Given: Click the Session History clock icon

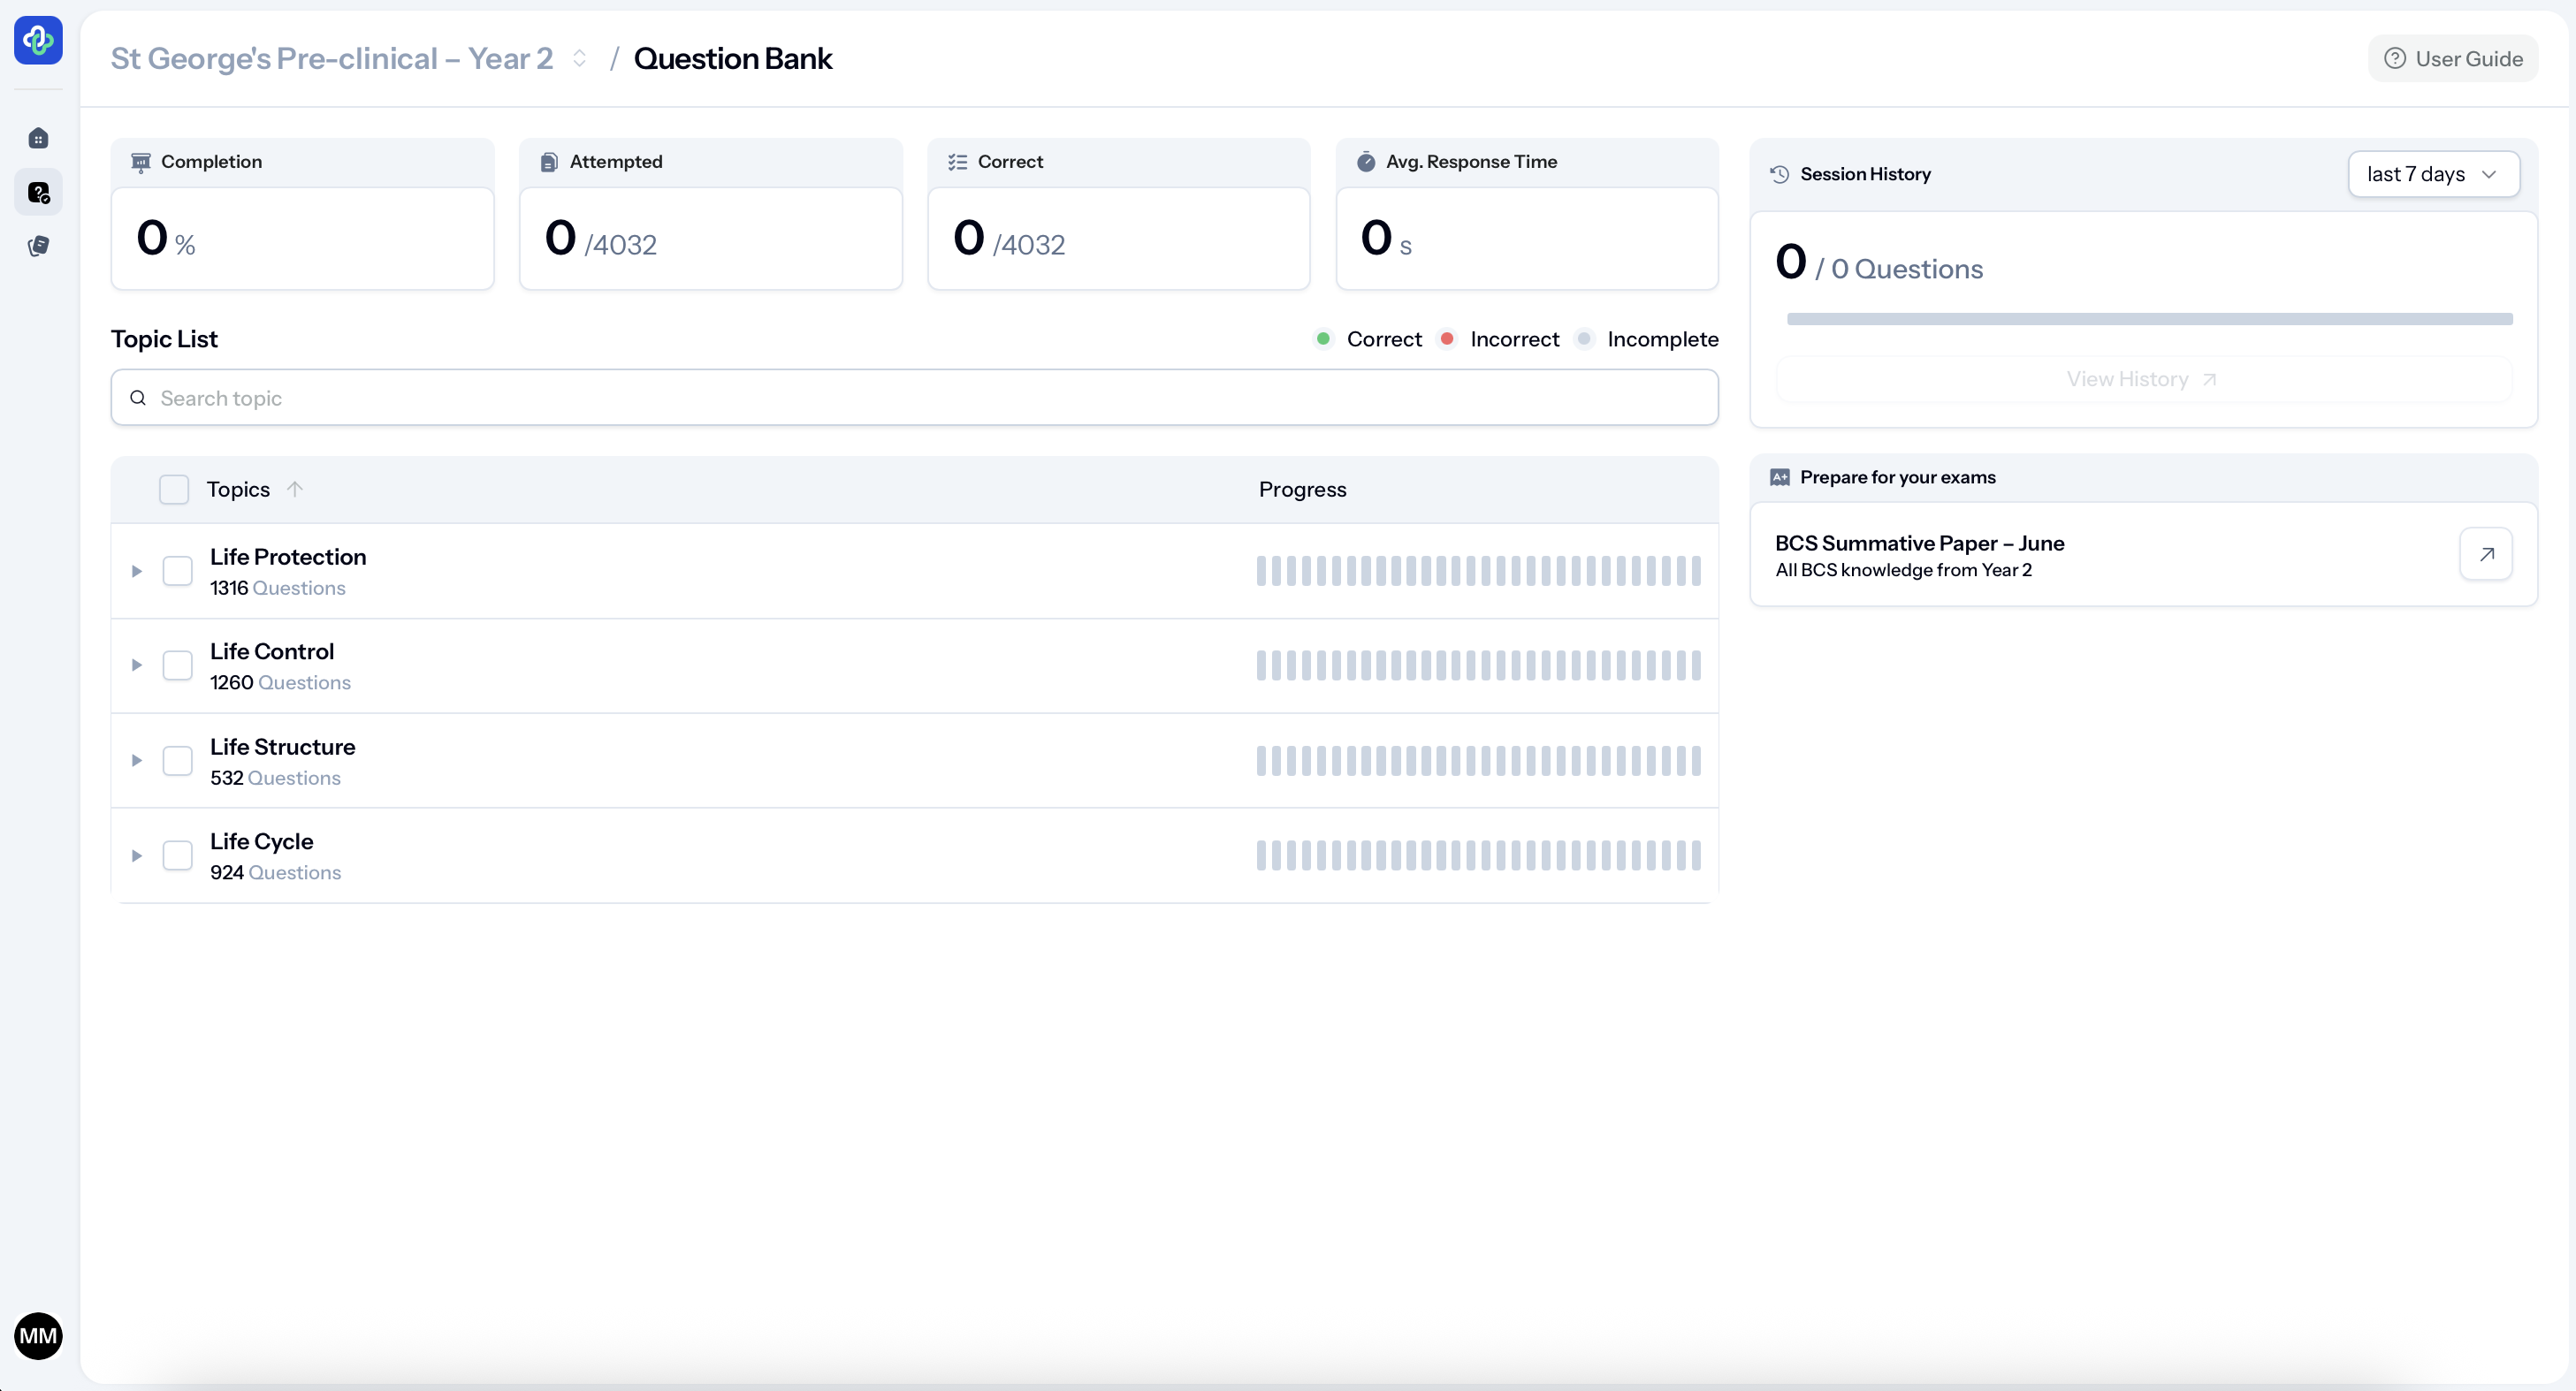Looking at the screenshot, I should pos(1779,174).
